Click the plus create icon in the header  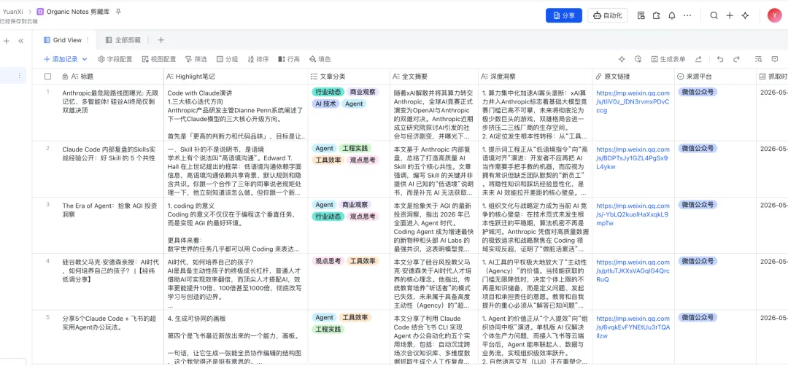point(730,15)
